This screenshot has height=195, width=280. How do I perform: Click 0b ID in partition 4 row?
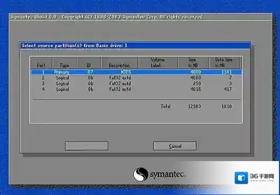pos(91,89)
